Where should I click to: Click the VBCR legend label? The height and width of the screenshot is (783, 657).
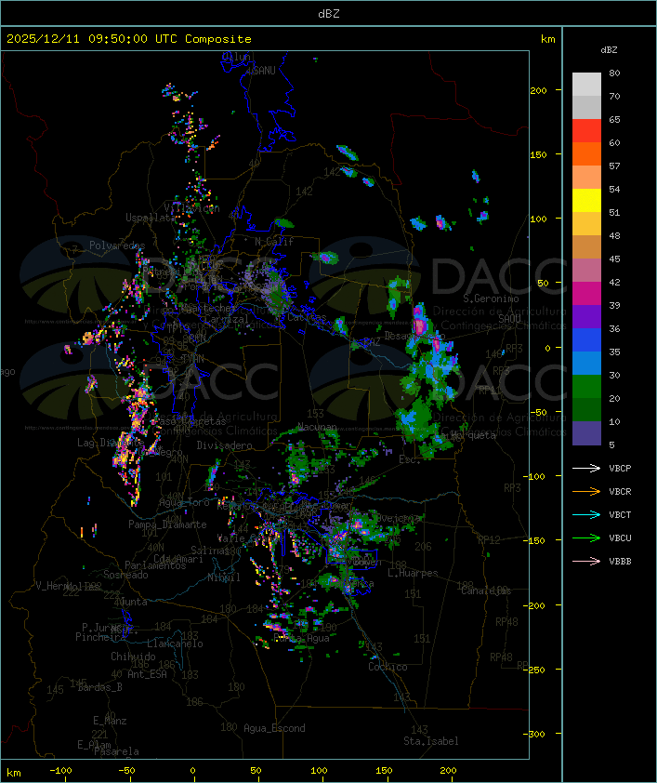(x=620, y=491)
